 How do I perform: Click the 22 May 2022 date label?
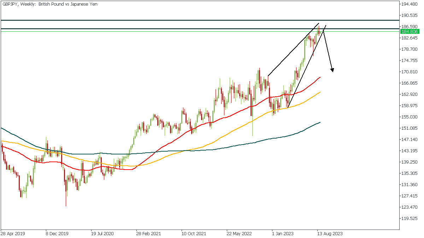tap(239, 233)
